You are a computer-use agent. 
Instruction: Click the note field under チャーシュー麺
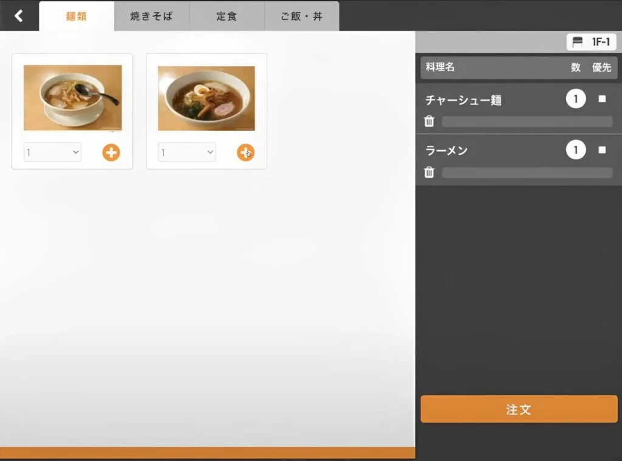[x=527, y=122]
